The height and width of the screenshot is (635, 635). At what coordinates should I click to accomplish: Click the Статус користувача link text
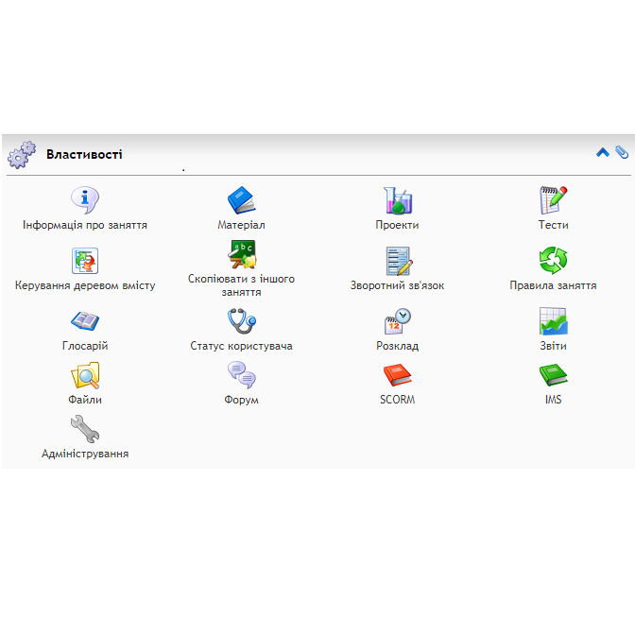tap(241, 346)
